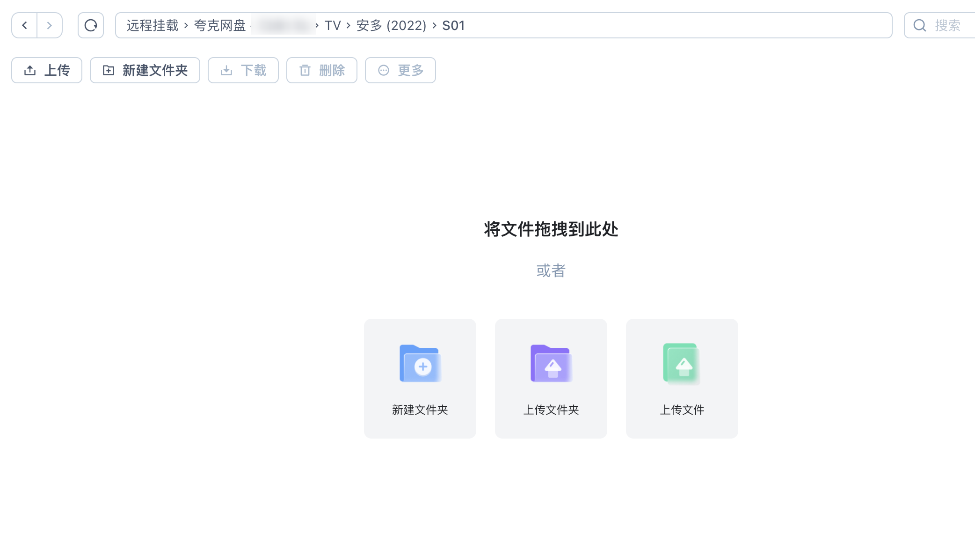Image resolution: width=975 pixels, height=542 pixels.
Task: Navigate to 夸克网盘 in the path
Action: click(220, 25)
